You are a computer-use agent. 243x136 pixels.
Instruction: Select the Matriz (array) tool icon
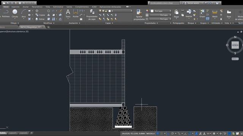(54, 19)
